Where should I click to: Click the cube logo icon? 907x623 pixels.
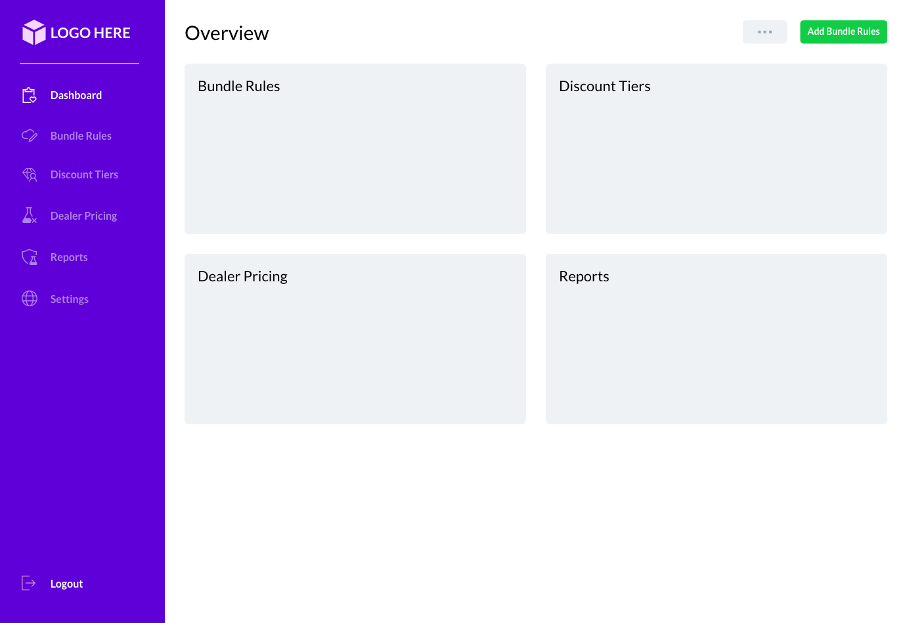(x=33, y=32)
